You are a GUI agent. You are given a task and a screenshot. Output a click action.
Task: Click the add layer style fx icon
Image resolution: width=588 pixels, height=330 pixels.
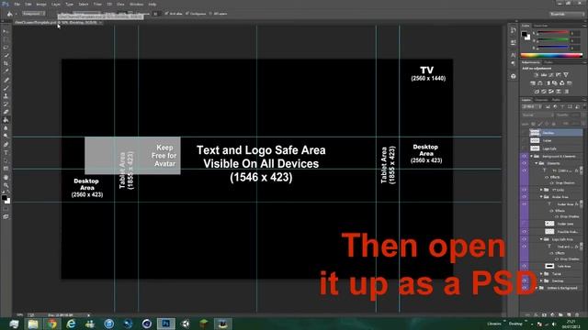coord(536,315)
